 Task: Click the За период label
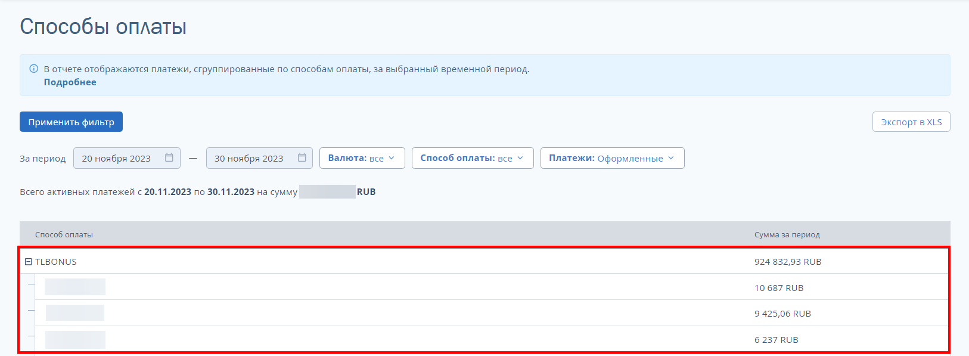[x=43, y=159]
